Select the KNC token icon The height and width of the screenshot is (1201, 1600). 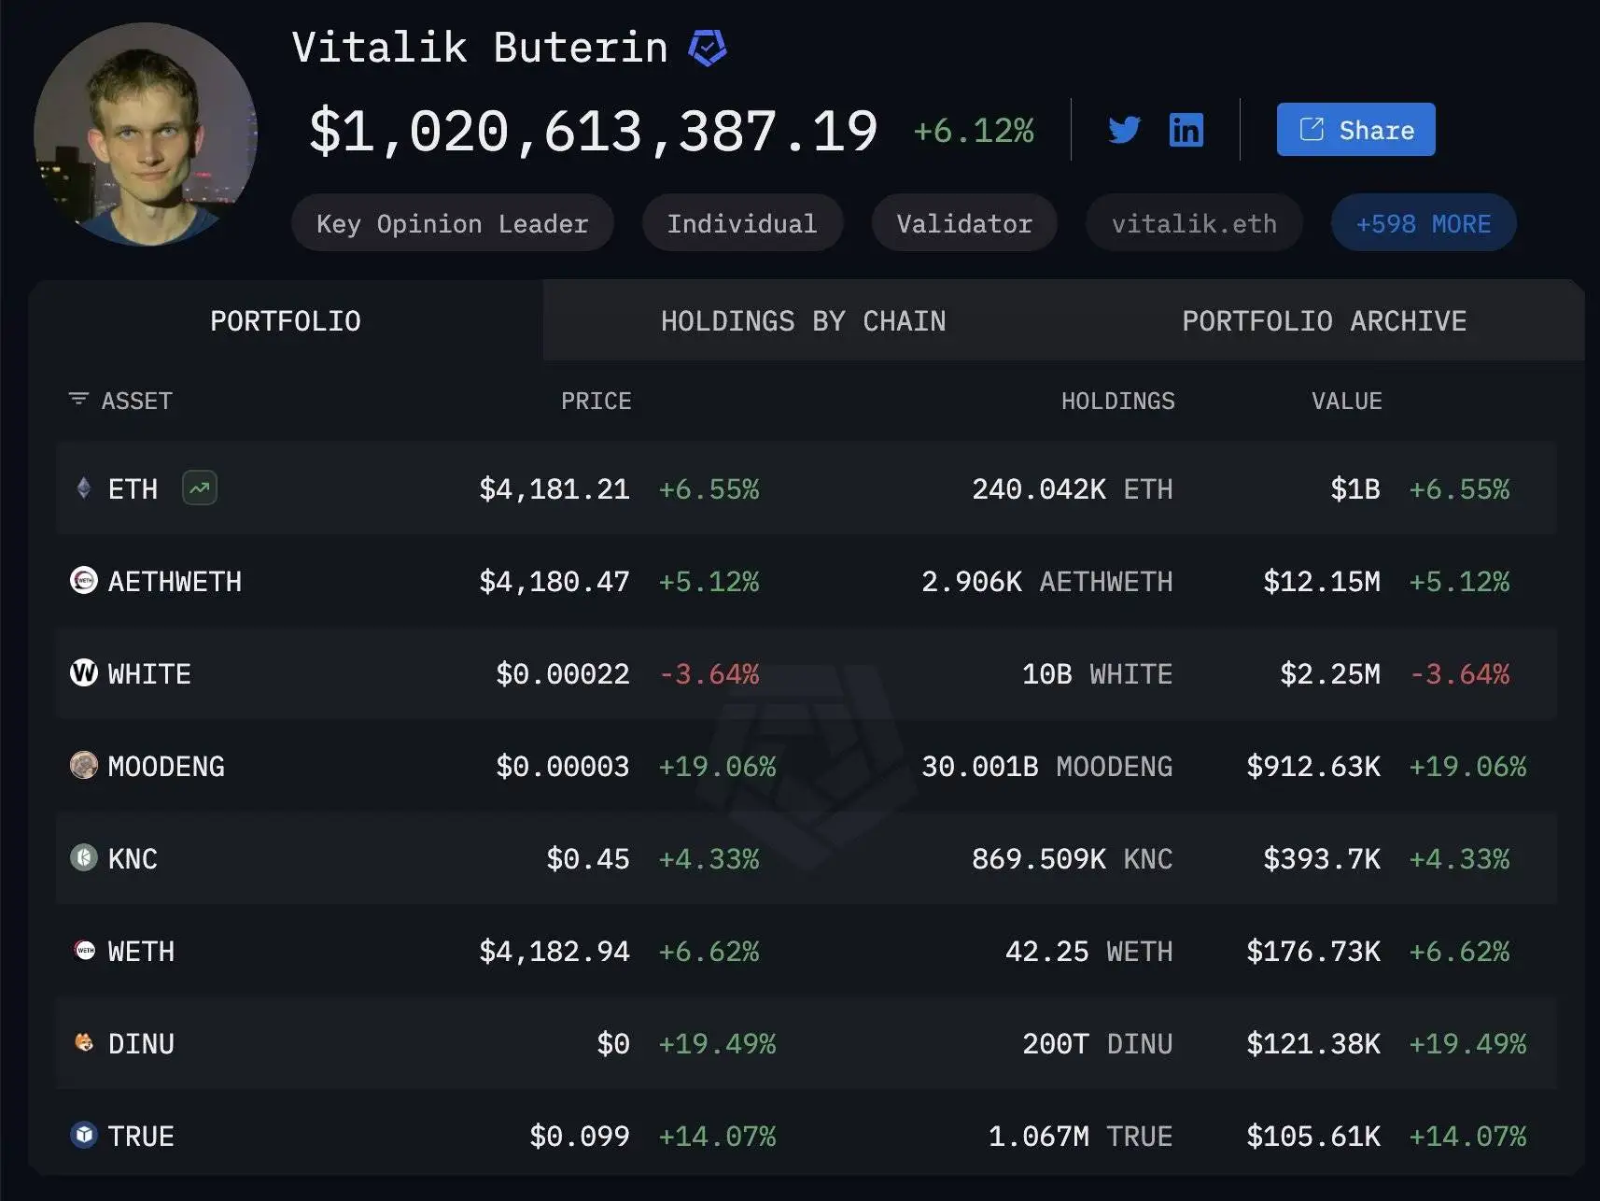[x=83, y=858]
